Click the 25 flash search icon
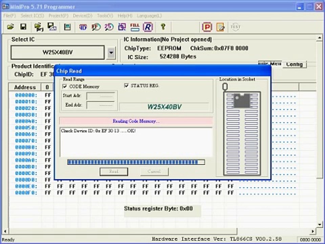 pyautogui.click(x=109, y=27)
